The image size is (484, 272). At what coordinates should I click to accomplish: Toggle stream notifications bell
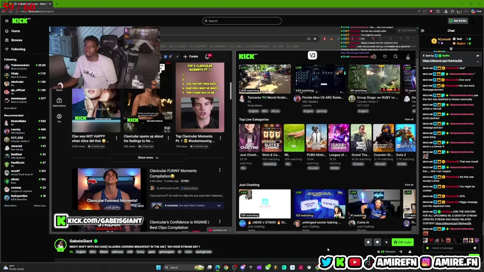[x=368, y=243]
